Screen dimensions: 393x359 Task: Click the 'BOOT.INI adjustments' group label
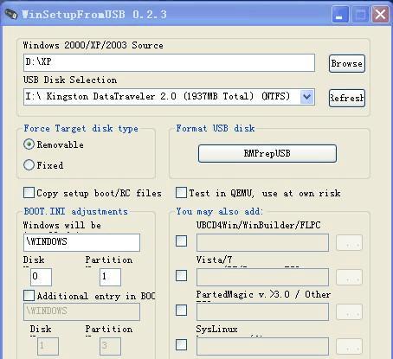(x=76, y=211)
